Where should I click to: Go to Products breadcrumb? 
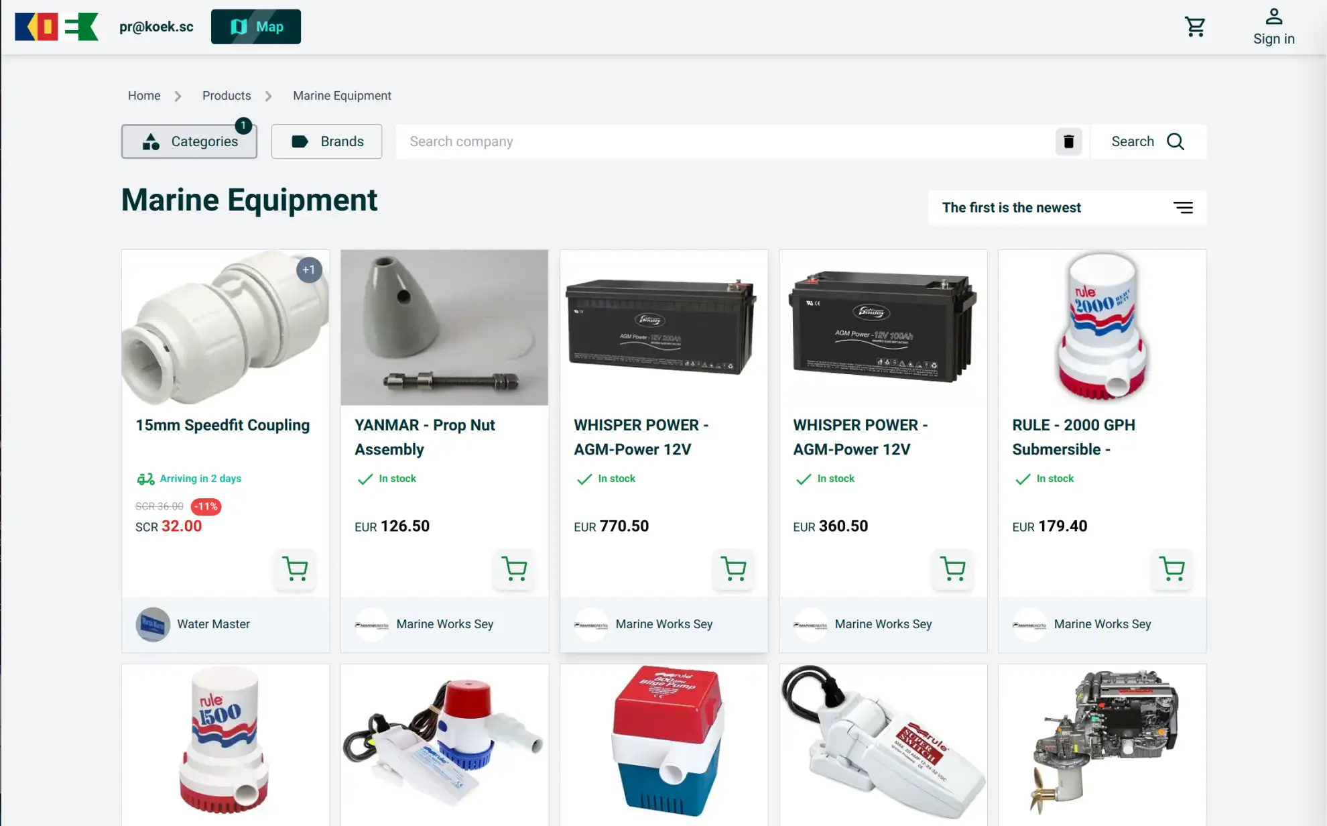pos(227,96)
